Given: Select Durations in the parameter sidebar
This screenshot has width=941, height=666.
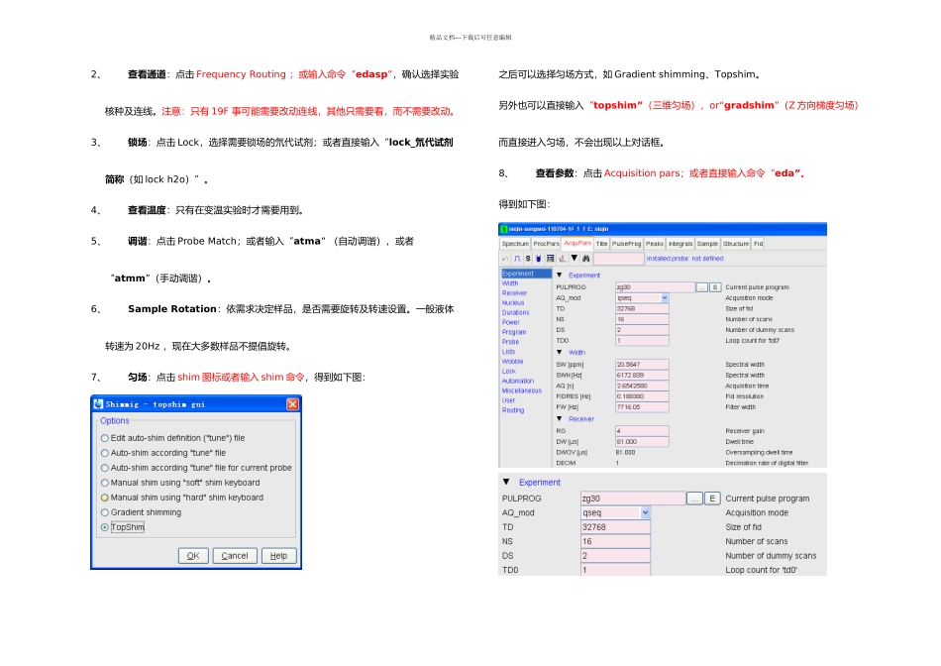Looking at the screenshot, I should coord(515,313).
